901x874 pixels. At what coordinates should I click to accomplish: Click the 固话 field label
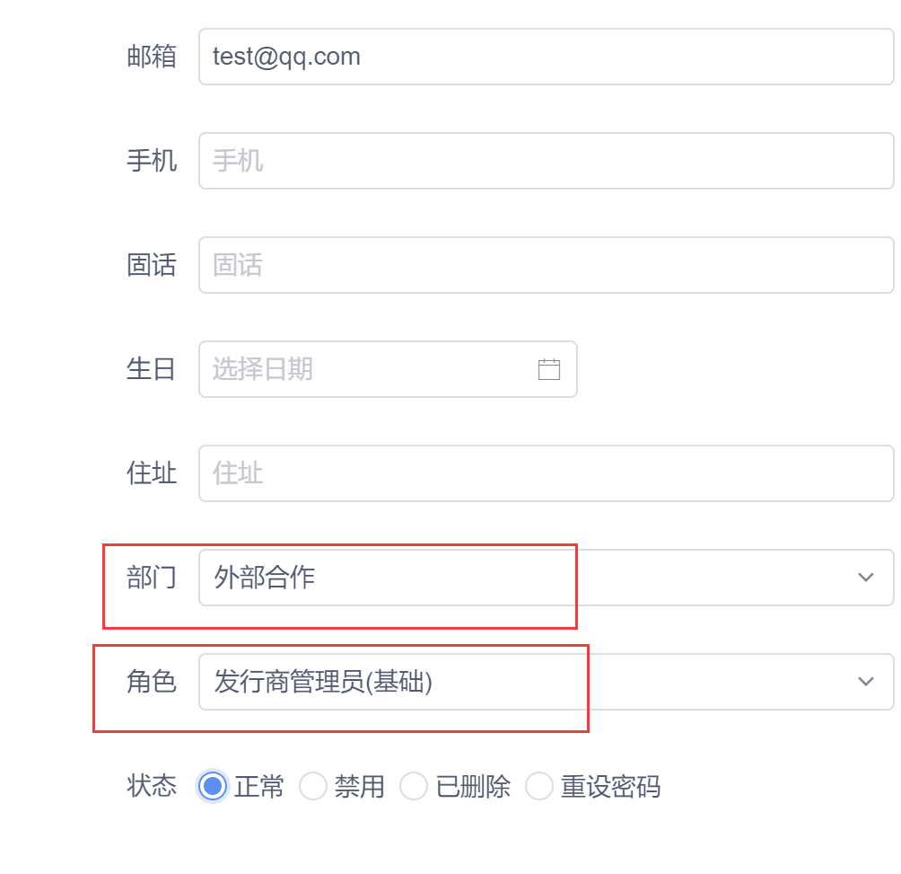[x=152, y=265]
